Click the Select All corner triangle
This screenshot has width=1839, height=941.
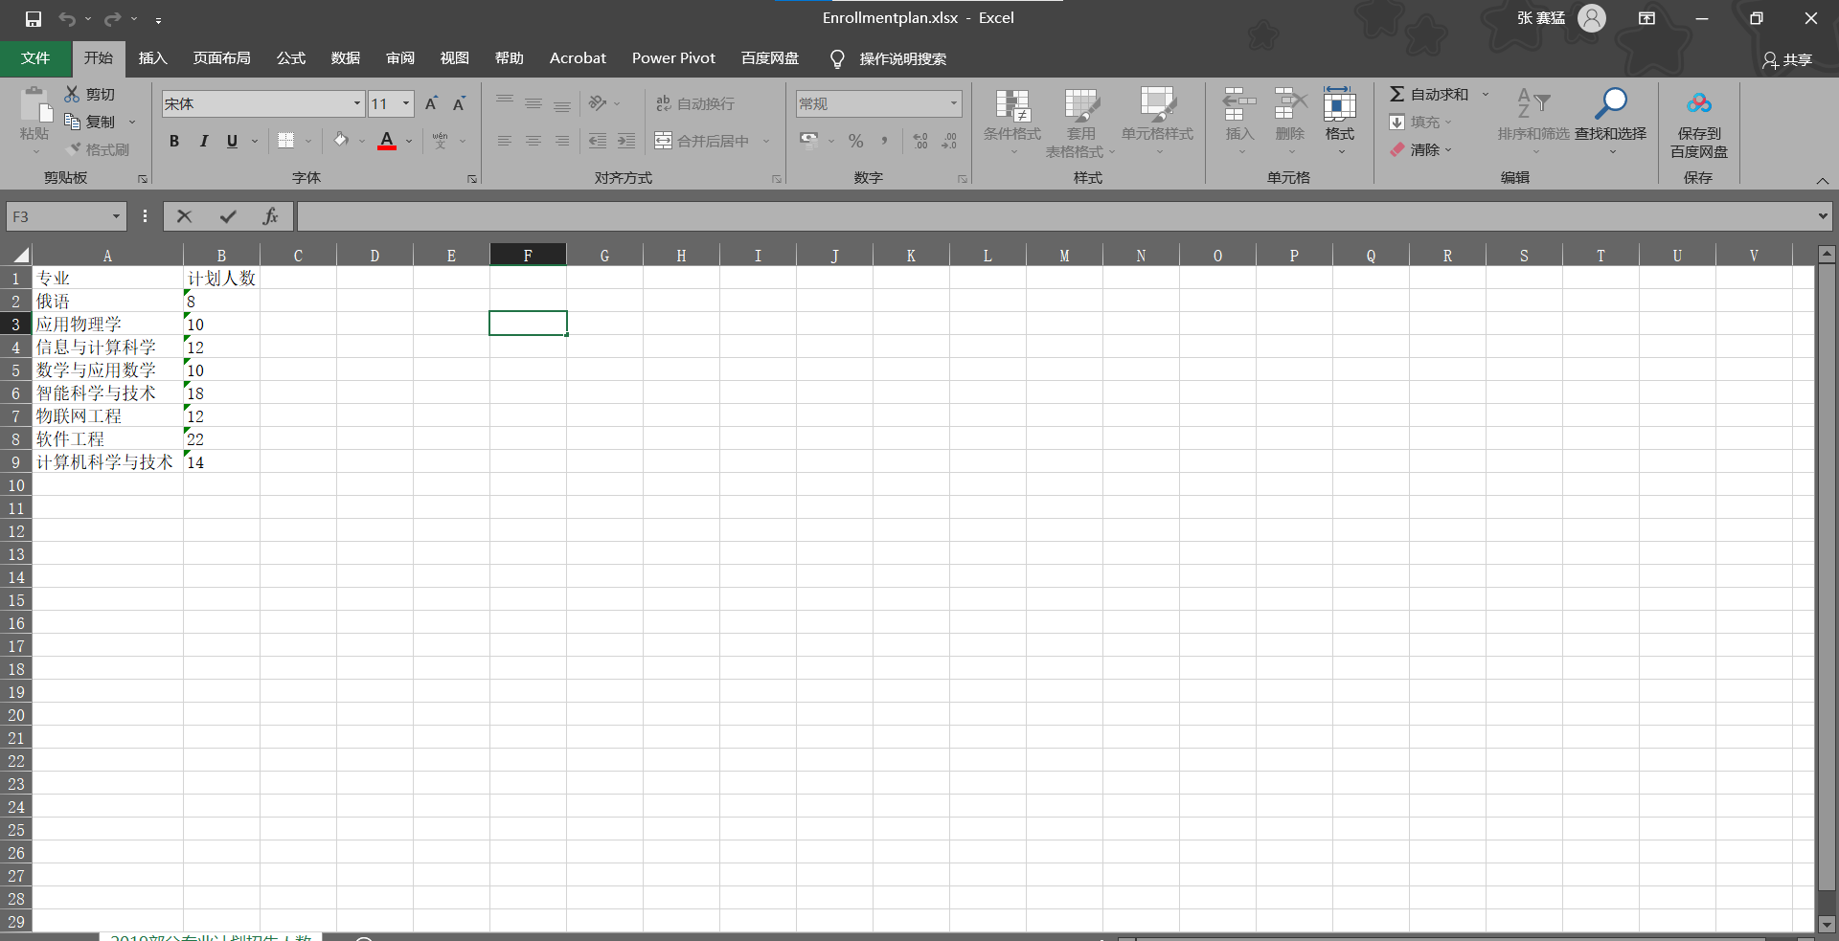pyautogui.click(x=20, y=255)
